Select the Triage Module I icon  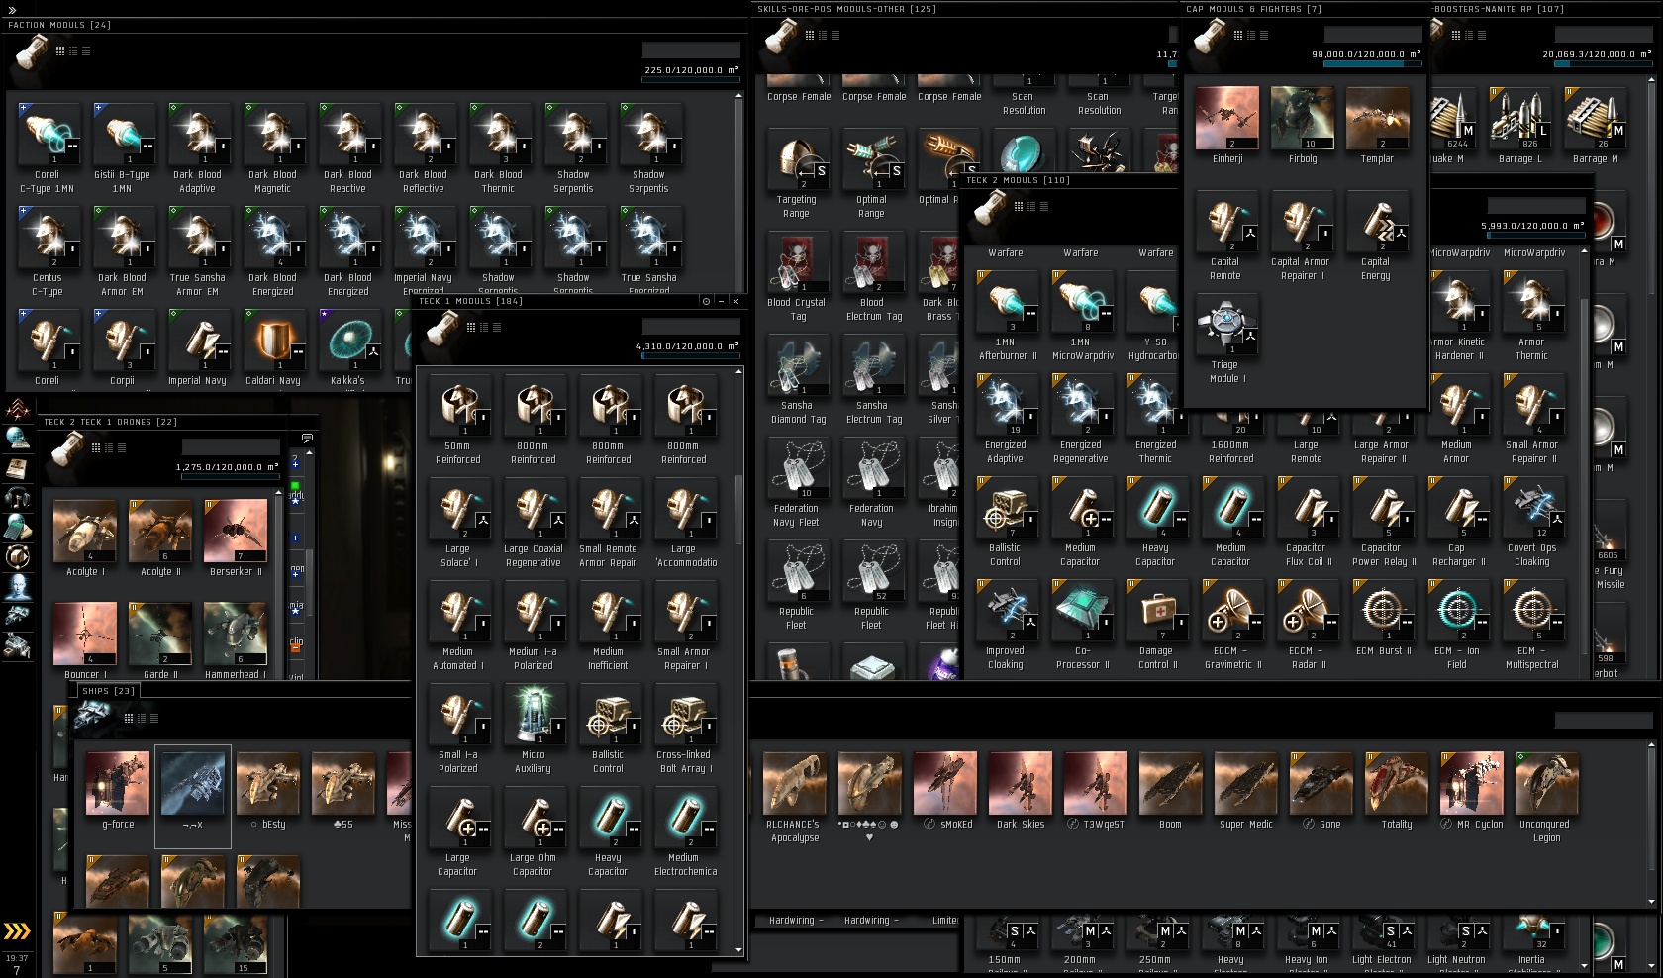coord(1227,325)
